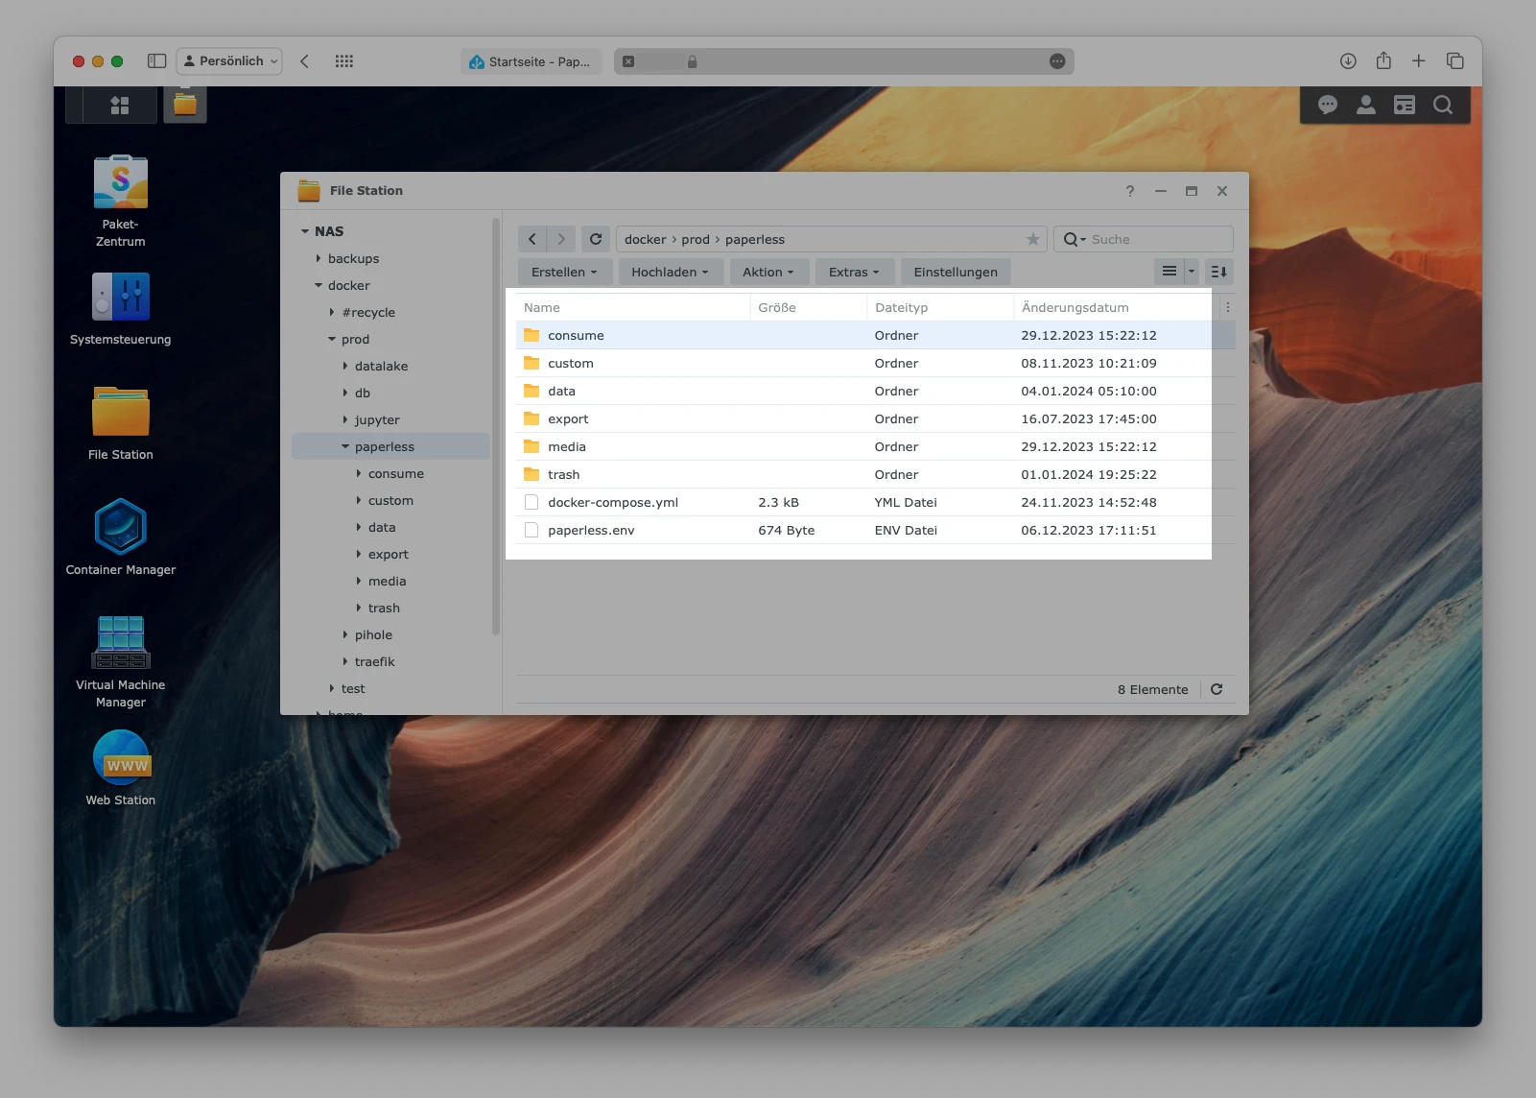Switch to the Startseite Paperless tab
This screenshot has width=1536, height=1098.
coord(531,61)
